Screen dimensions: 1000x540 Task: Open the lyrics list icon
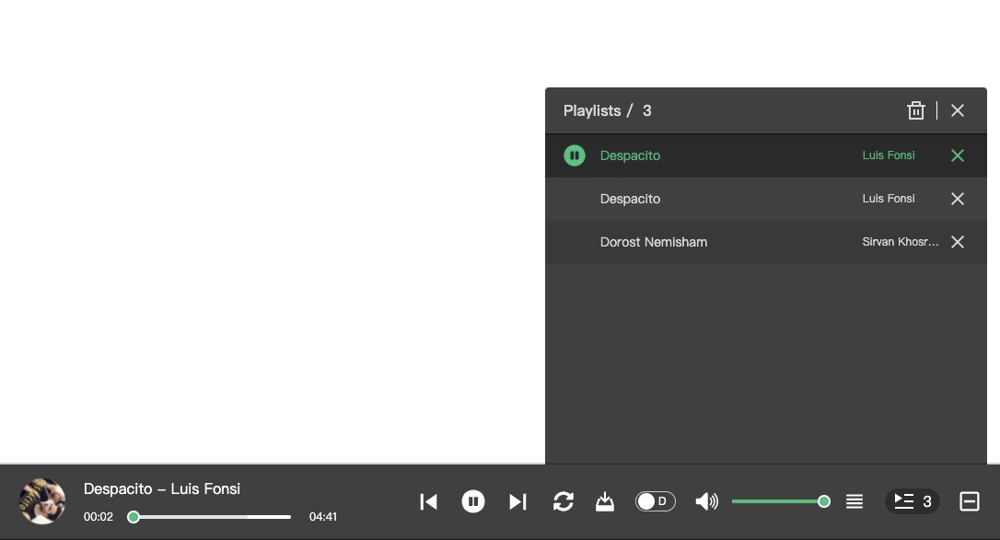point(855,501)
